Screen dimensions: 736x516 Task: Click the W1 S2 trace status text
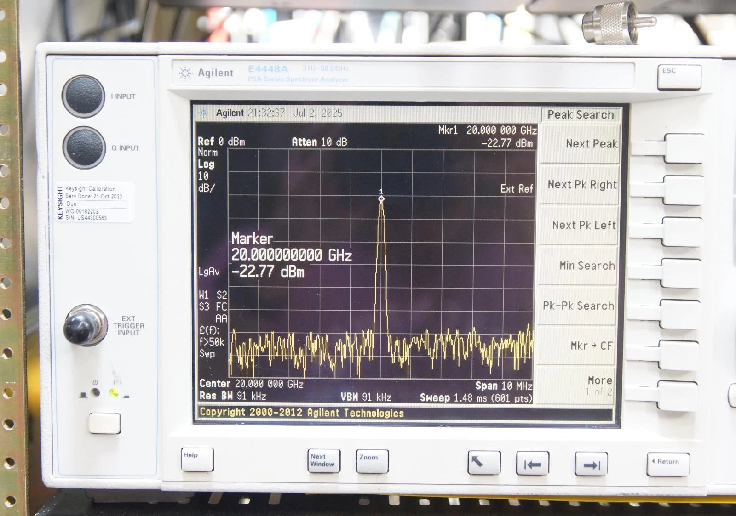pyautogui.click(x=213, y=295)
